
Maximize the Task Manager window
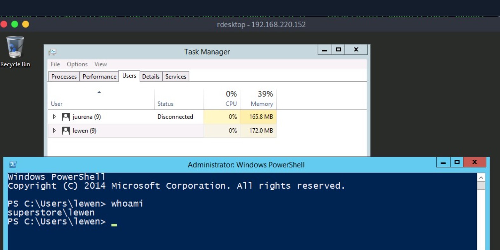click(x=339, y=50)
